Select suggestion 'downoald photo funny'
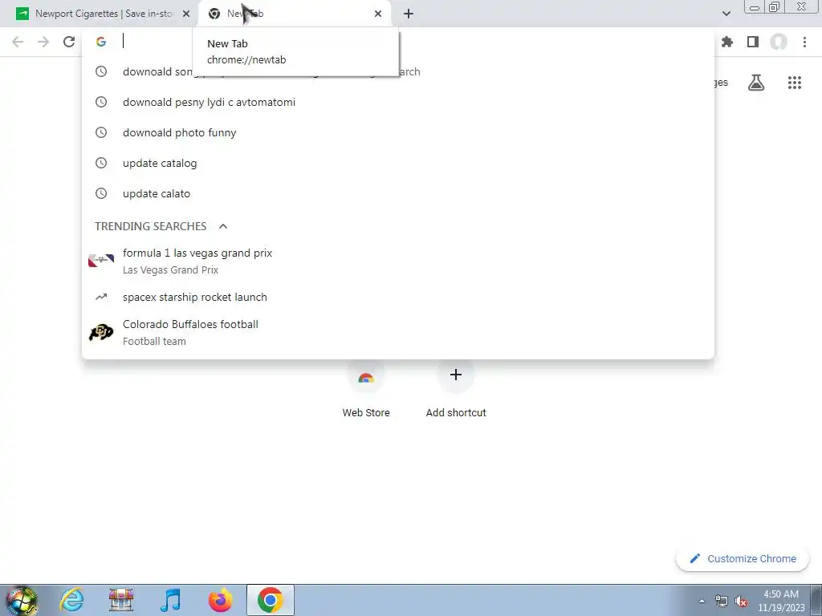The height and width of the screenshot is (616, 822). (398, 132)
